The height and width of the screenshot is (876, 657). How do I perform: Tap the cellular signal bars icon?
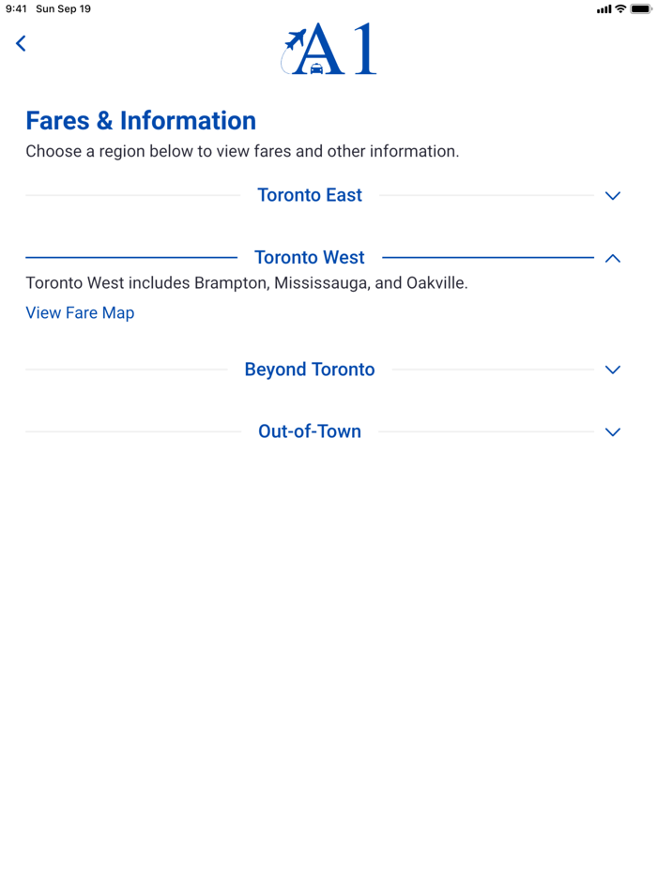coord(604,8)
